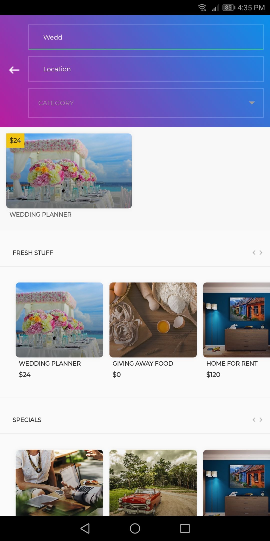Expand Category list using dropdown arrow
Screen dimensions: 270x541
click(x=252, y=103)
